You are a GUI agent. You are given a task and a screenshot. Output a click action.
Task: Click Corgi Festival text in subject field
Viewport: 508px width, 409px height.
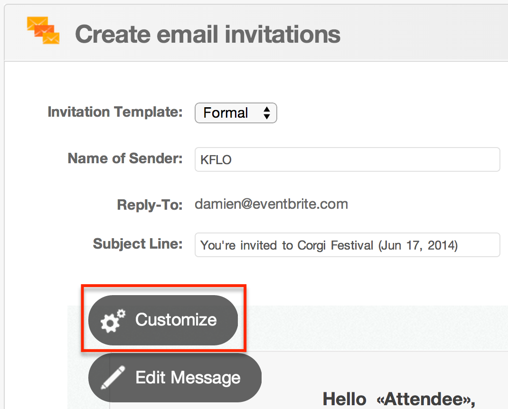pyautogui.click(x=335, y=245)
